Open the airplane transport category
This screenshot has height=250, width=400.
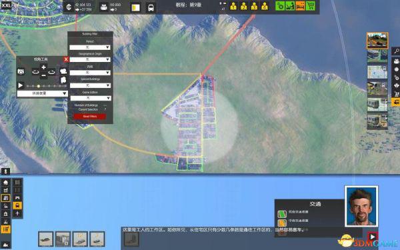pos(17,213)
